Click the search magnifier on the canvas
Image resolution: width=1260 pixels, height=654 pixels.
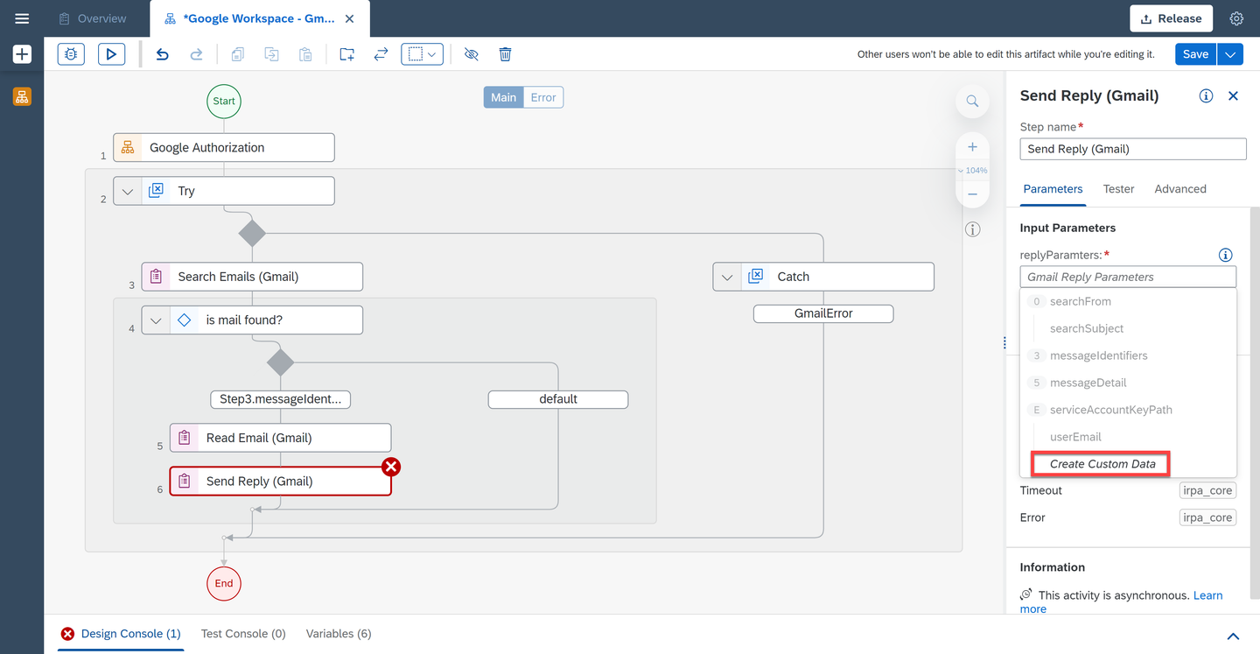tap(972, 102)
